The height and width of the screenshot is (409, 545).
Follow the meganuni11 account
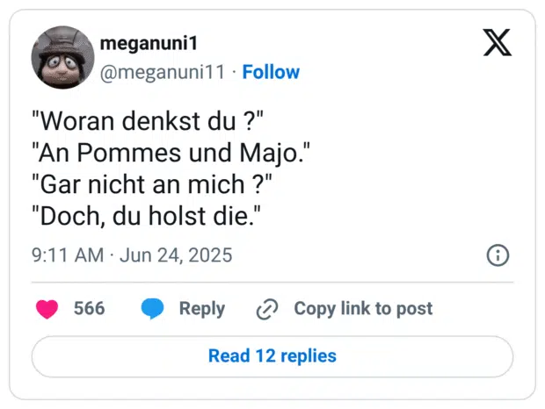click(x=271, y=72)
